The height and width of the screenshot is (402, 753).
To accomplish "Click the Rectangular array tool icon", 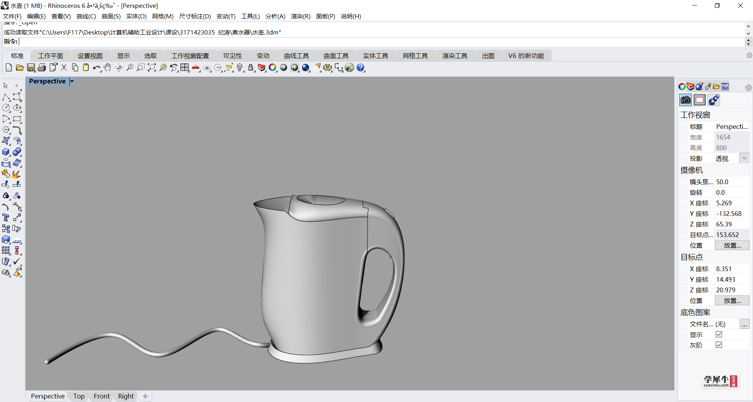I will [6, 250].
